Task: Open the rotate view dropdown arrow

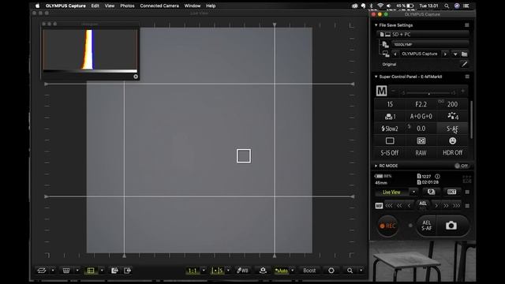Action: click(x=53, y=271)
